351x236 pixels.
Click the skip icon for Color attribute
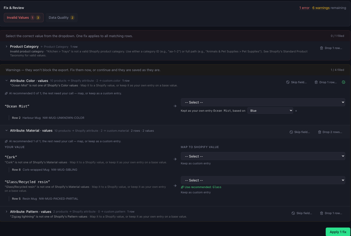(x=288, y=82)
